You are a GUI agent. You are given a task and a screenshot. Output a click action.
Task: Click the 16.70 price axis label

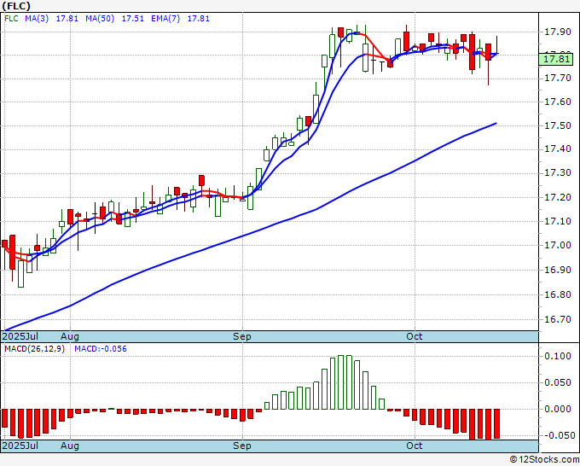coord(558,319)
